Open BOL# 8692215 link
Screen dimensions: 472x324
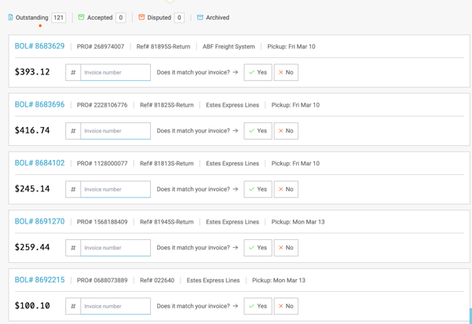click(39, 280)
